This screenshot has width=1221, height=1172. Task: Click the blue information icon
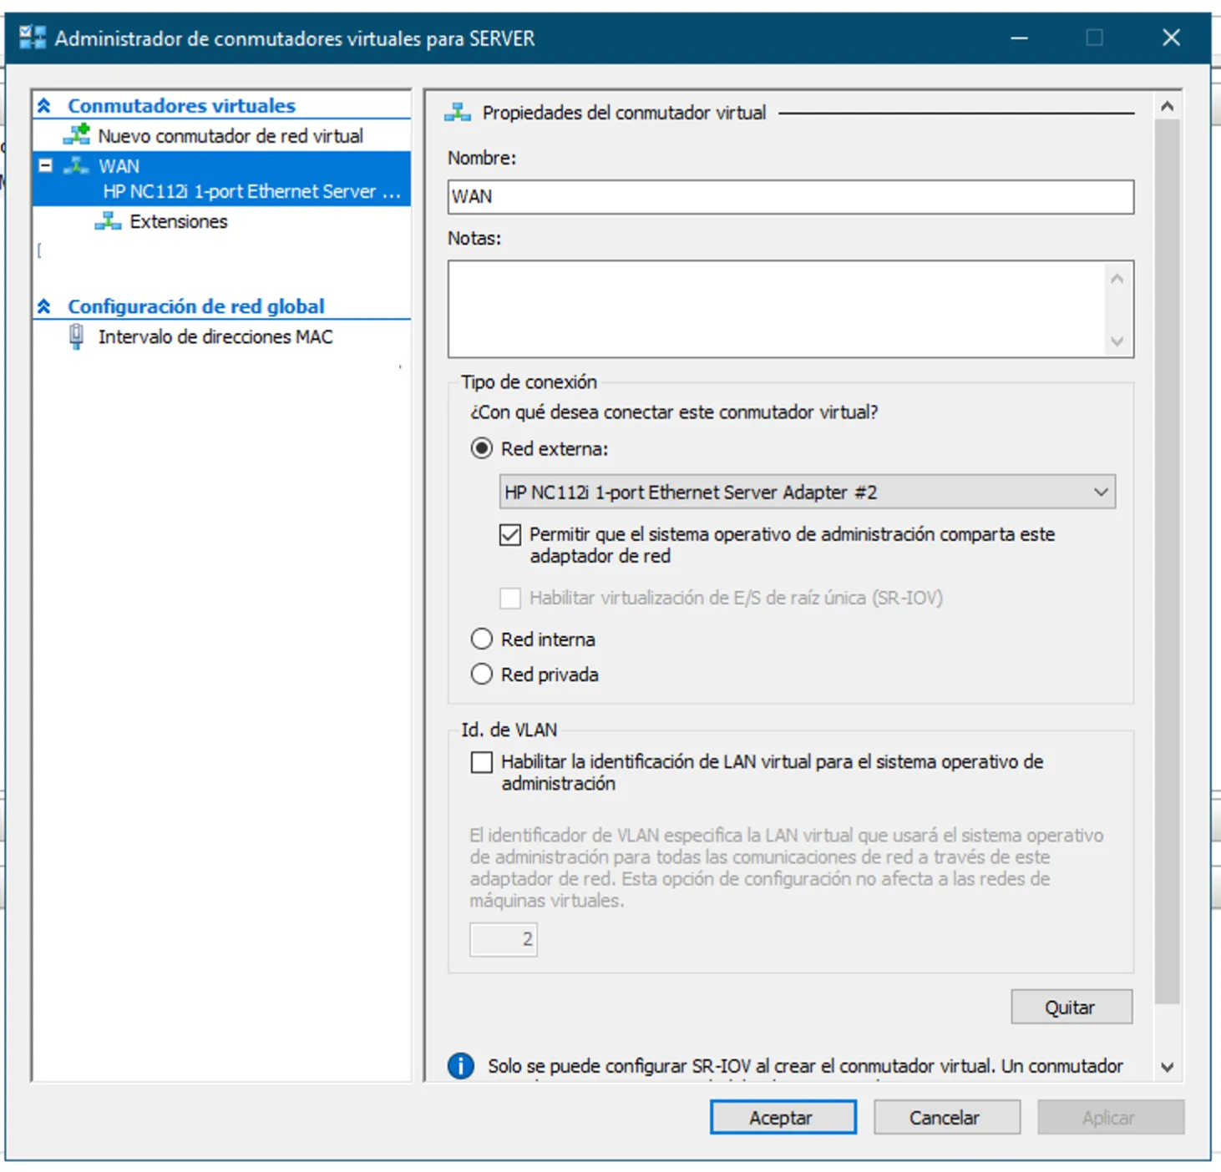pos(460,1066)
